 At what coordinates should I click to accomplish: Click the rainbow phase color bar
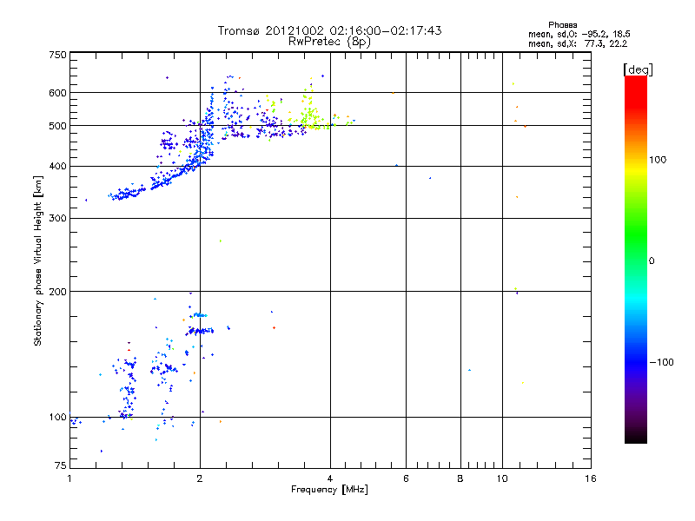(636, 259)
